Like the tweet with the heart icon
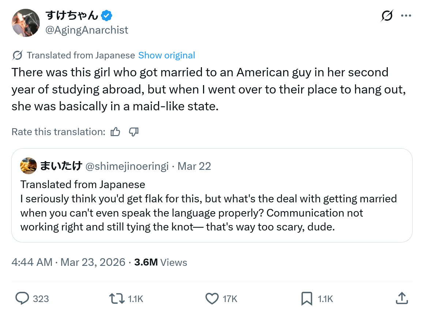 (212, 298)
